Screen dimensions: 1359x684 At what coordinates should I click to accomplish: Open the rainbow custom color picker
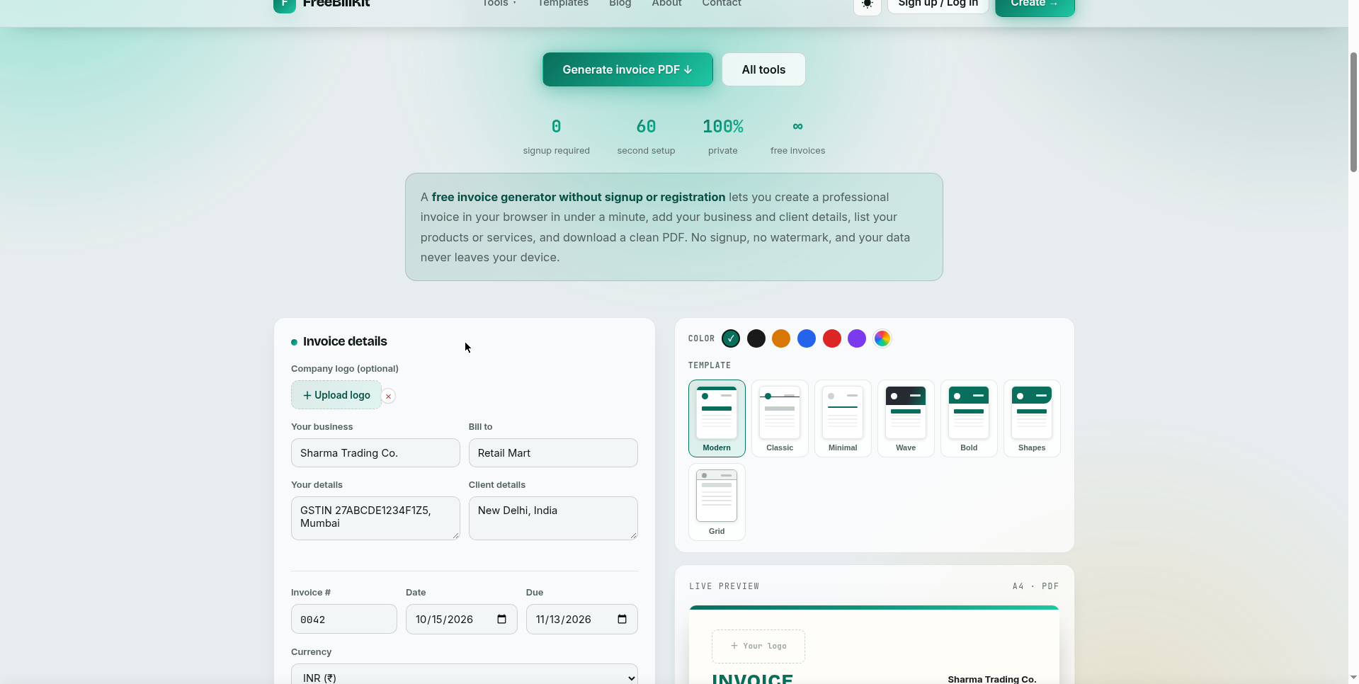tap(882, 338)
